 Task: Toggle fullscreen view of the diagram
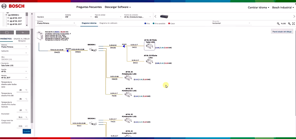[294, 24]
